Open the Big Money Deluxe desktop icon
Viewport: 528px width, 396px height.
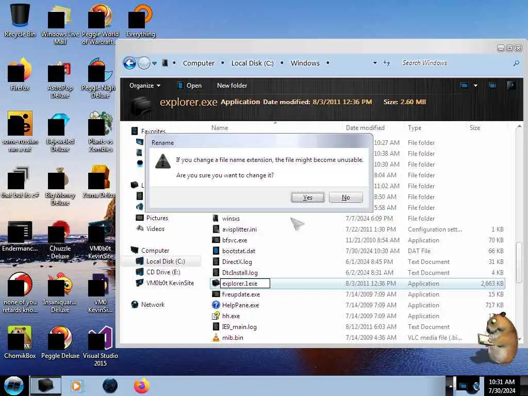coord(60,186)
